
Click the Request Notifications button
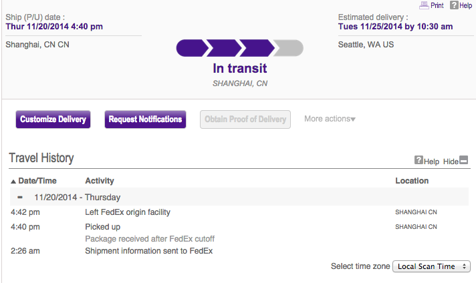point(145,119)
